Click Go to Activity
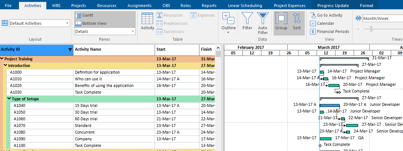Image resolution: width=403 pixels, height=151 pixels. (326, 16)
